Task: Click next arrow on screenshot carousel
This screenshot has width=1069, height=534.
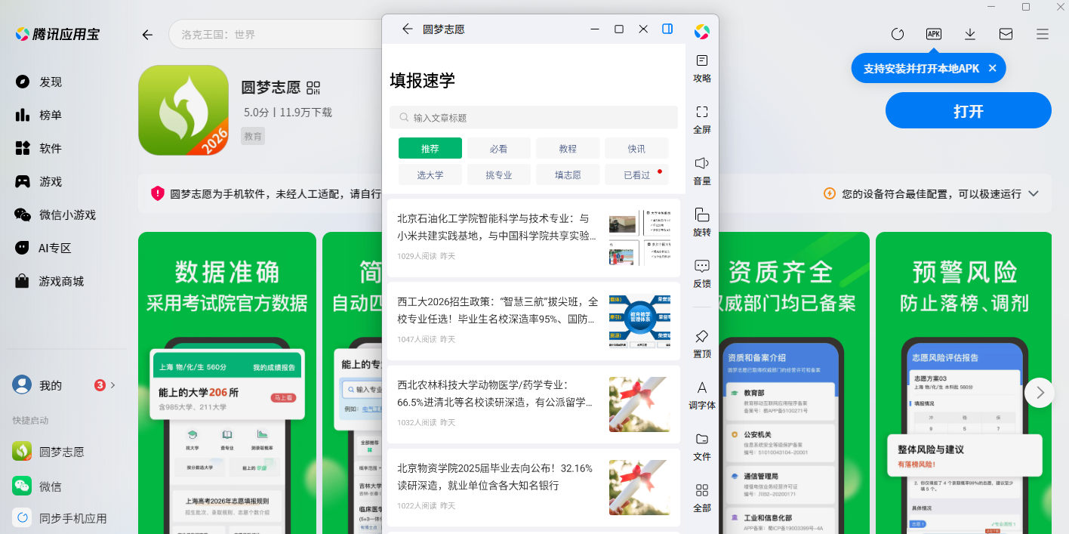Action: [x=1040, y=392]
